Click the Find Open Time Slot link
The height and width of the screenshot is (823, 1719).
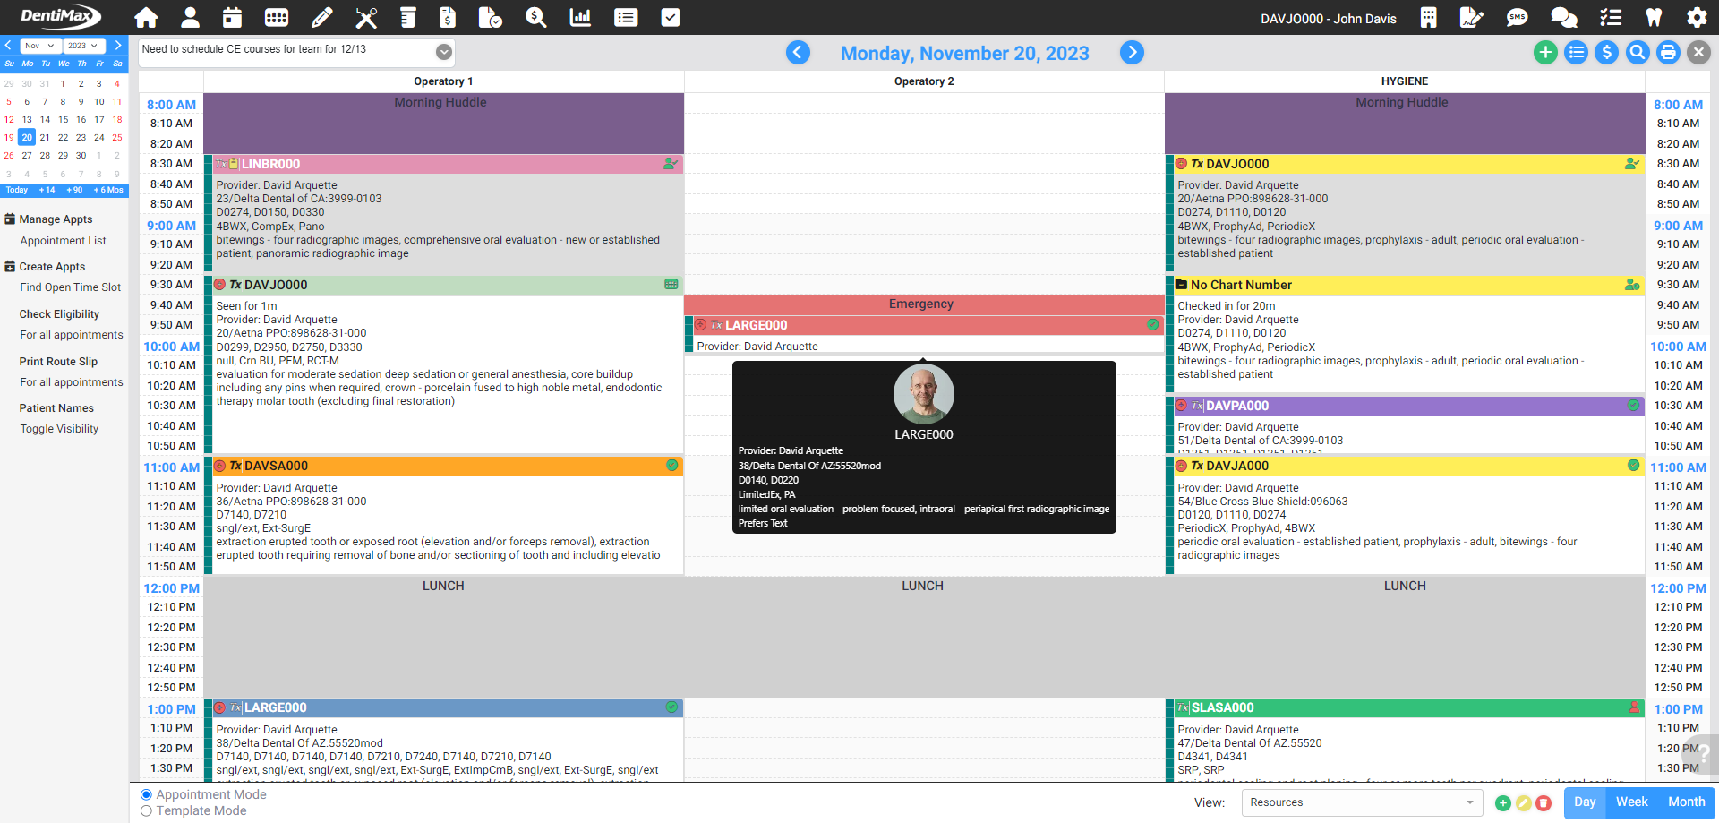point(71,287)
